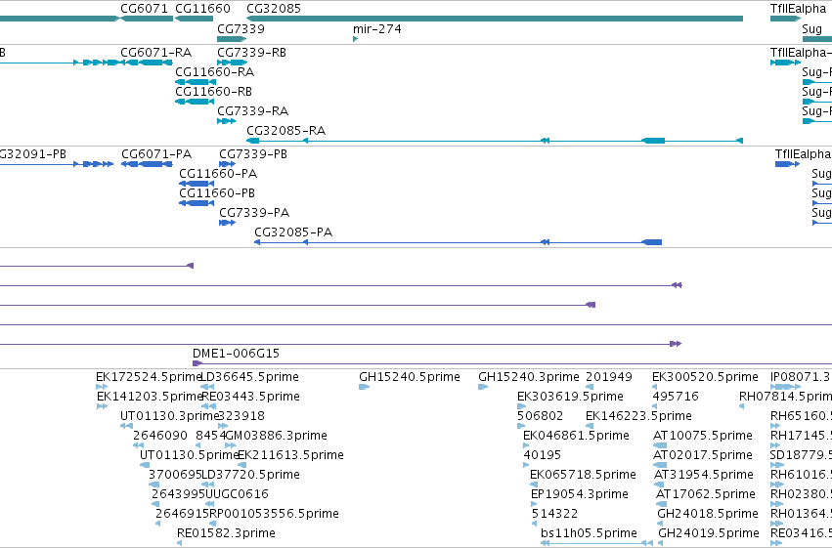The width and height of the screenshot is (832, 548).
Task: Select EST EK046861.5prime
Action: [x=576, y=436]
